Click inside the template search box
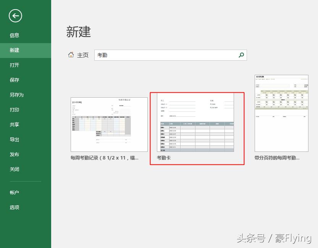Image resolution: width=318 pixels, height=248 pixels. pyautogui.click(x=153, y=55)
